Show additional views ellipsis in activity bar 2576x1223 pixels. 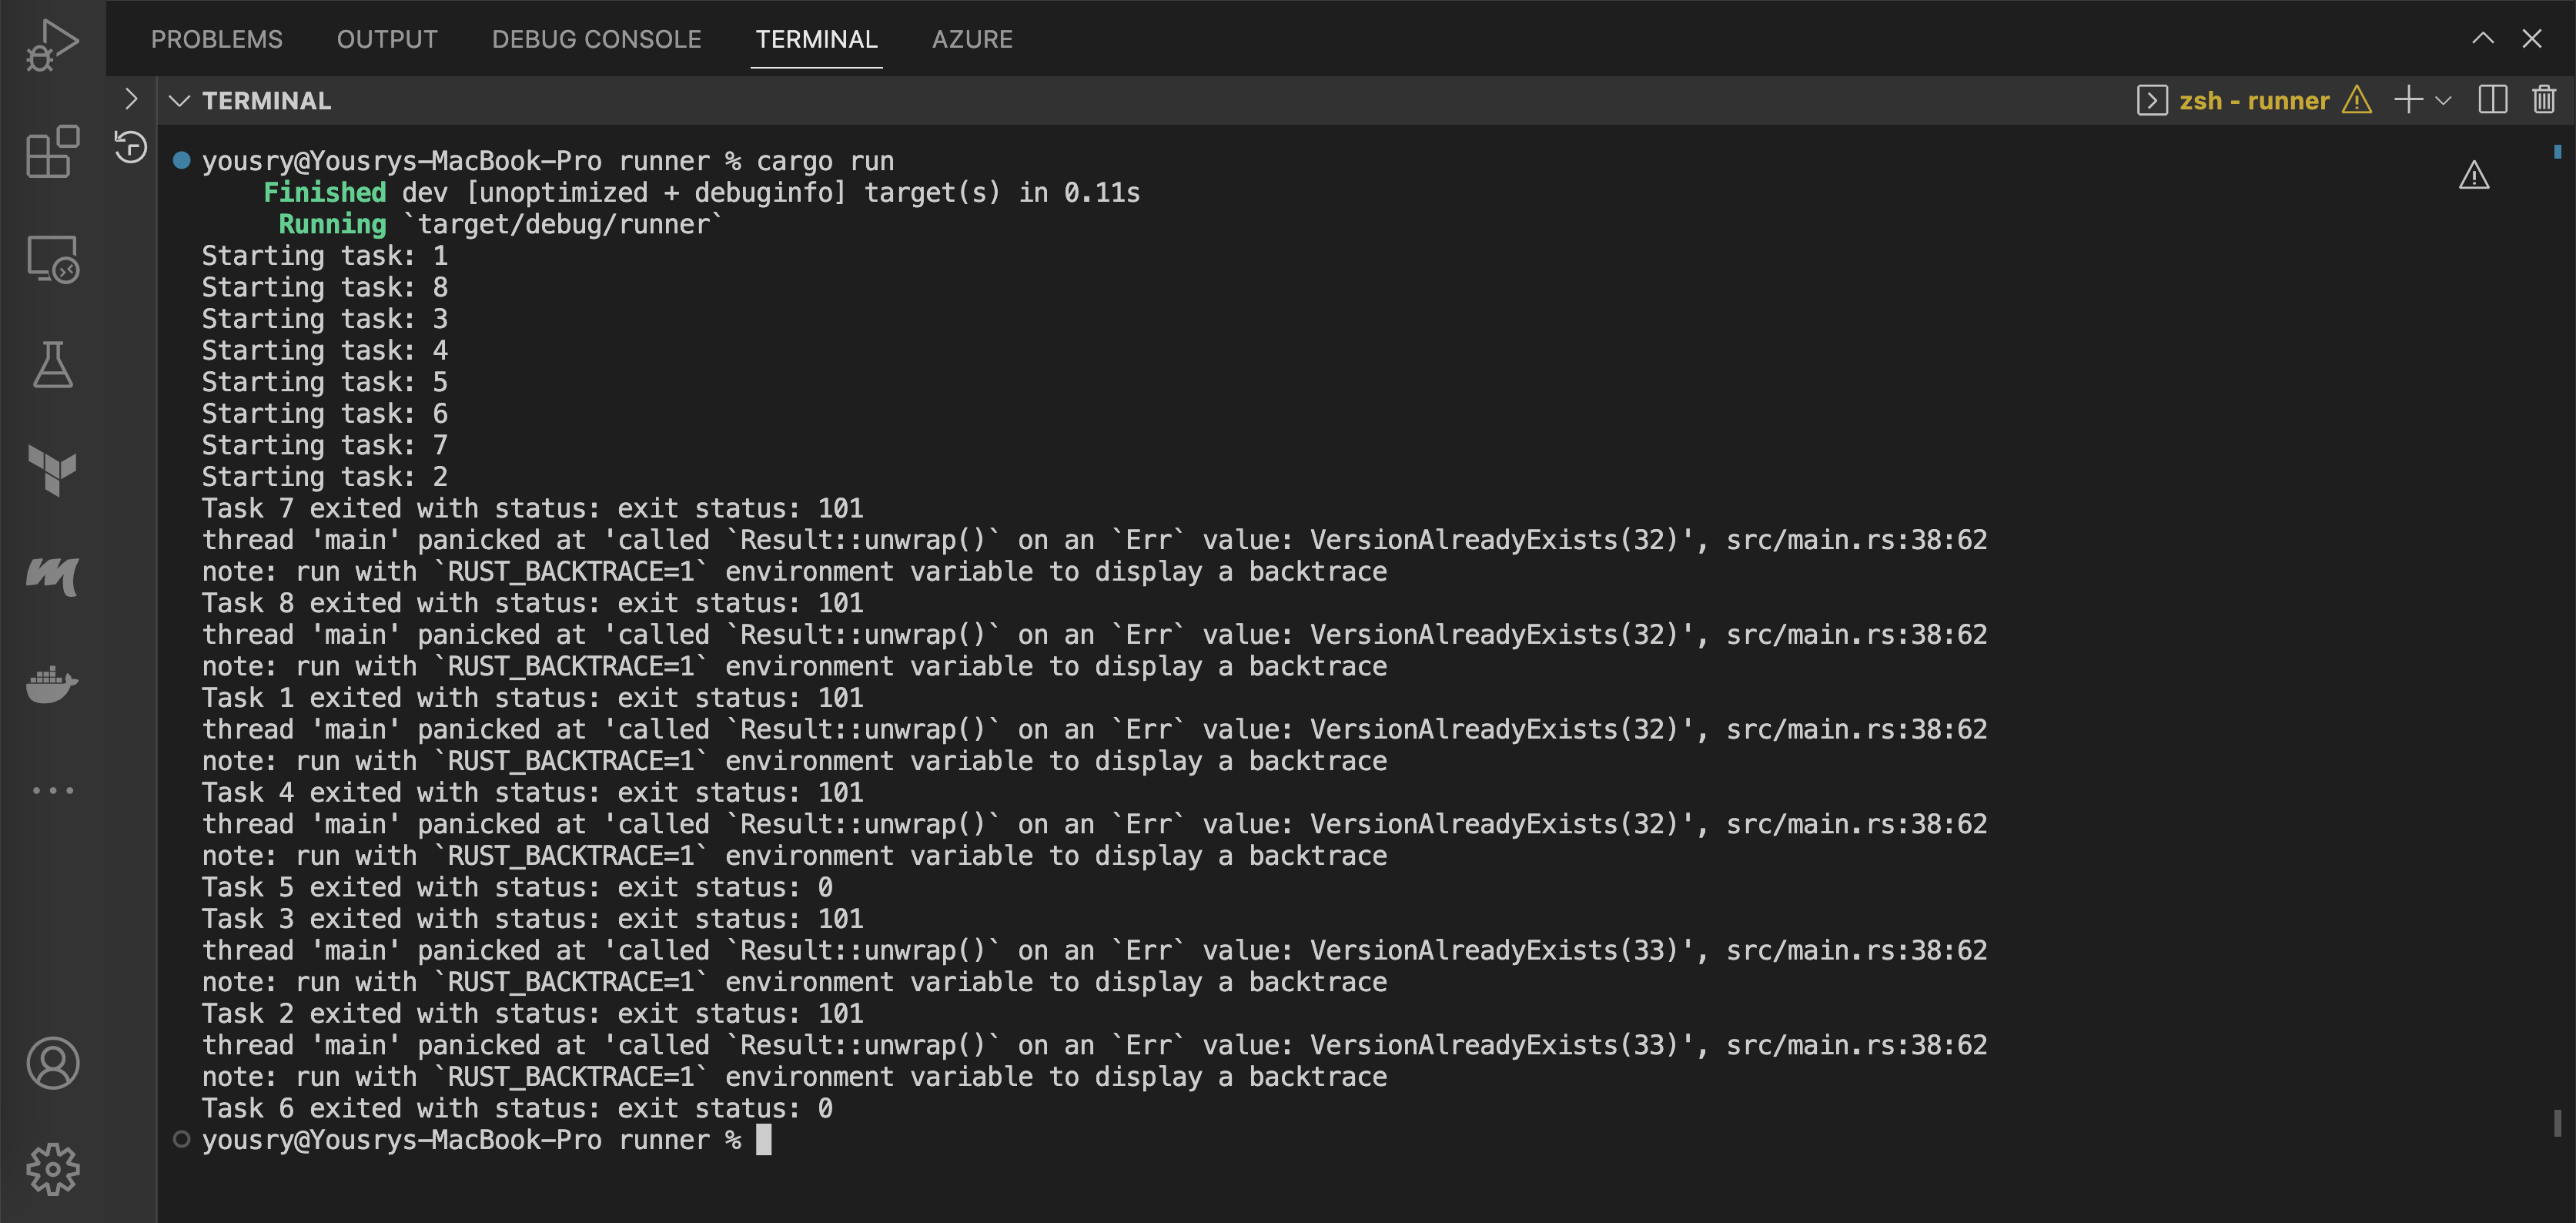pyautogui.click(x=52, y=790)
